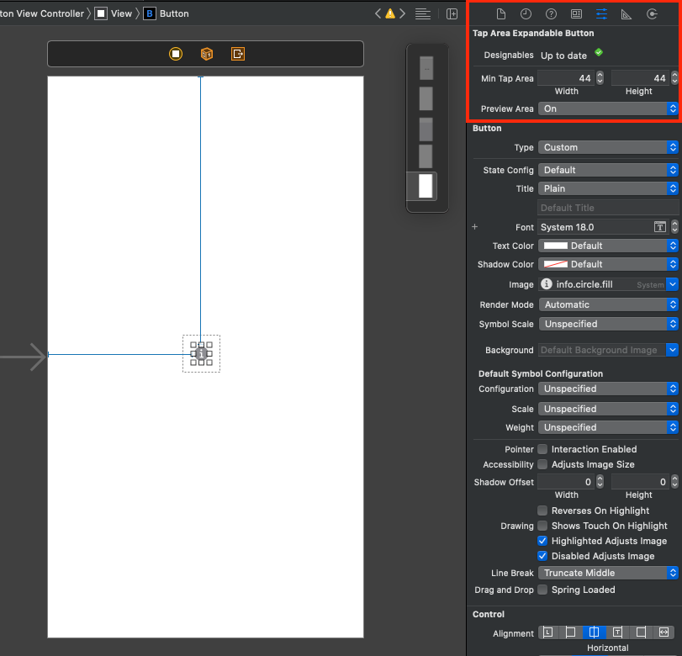Edit the Min Tap Area Width field
Image resolution: width=682 pixels, height=656 pixels.
tap(566, 78)
